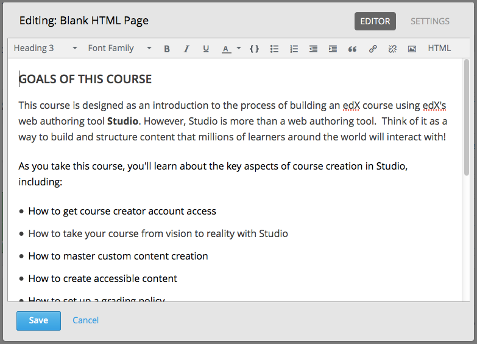Insert a code block with braces icon
Viewport: 477px width, 344px height.
pos(255,49)
